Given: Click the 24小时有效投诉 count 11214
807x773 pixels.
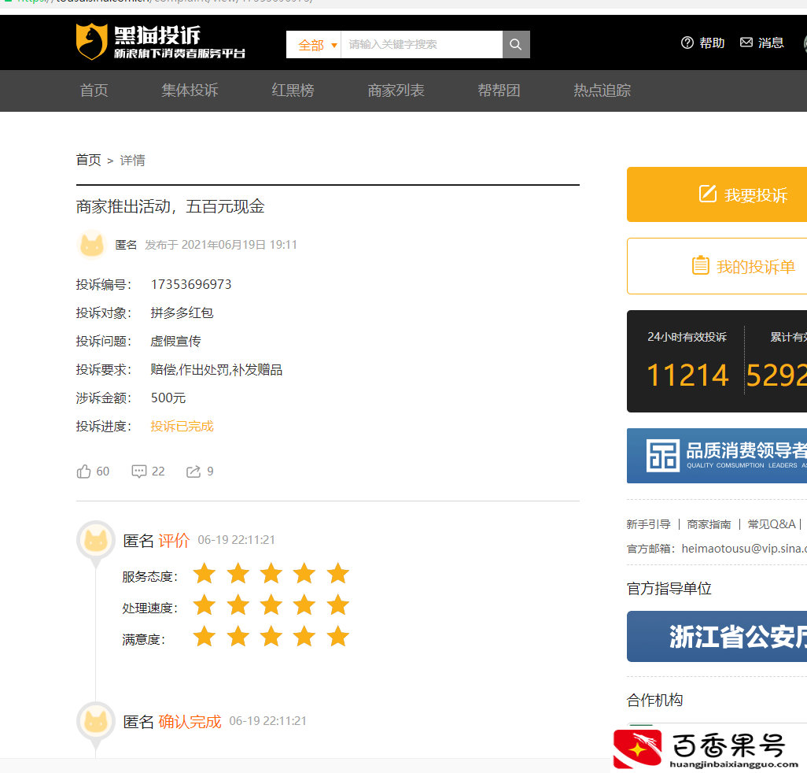Looking at the screenshot, I should tap(687, 375).
